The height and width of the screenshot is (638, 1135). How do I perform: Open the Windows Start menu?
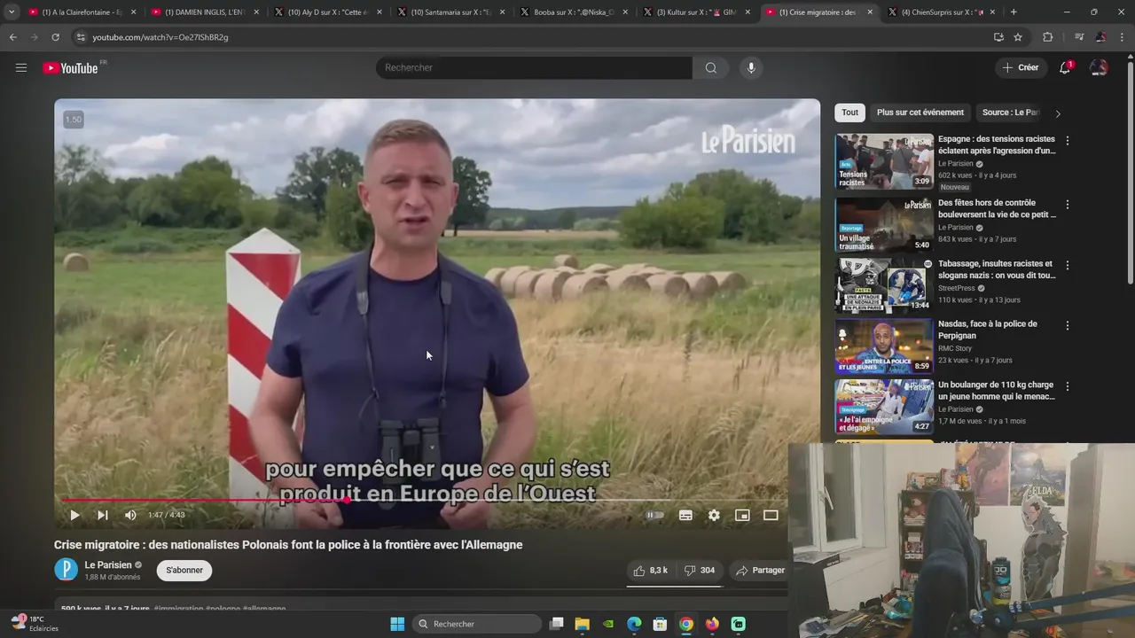click(397, 624)
